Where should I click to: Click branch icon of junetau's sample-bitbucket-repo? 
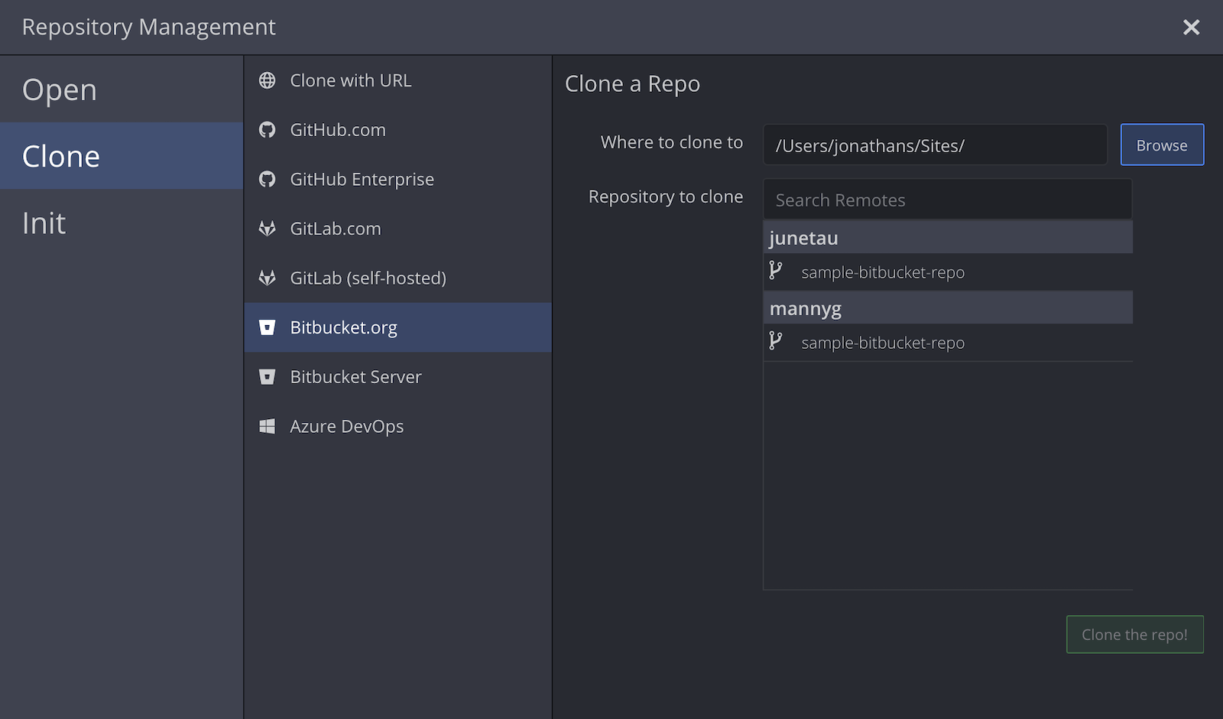[x=776, y=271]
